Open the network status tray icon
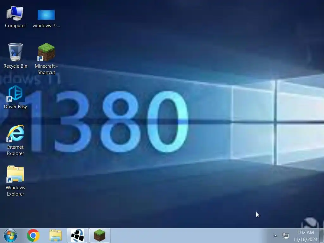Viewport: 324px width, 243px height. pyautogui.click(x=286, y=235)
